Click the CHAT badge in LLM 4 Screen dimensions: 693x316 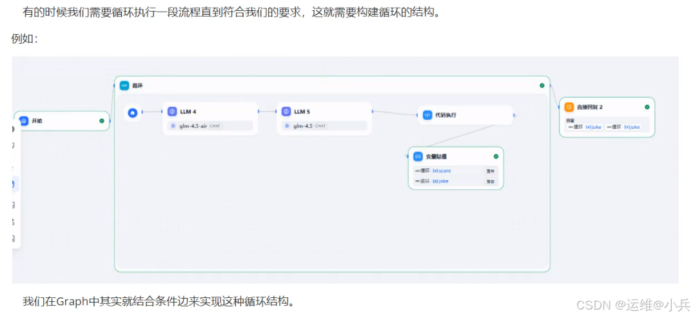tap(215, 125)
